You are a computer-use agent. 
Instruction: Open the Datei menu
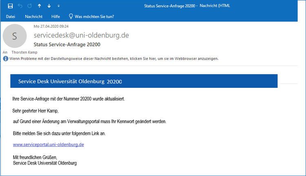click(x=11, y=17)
